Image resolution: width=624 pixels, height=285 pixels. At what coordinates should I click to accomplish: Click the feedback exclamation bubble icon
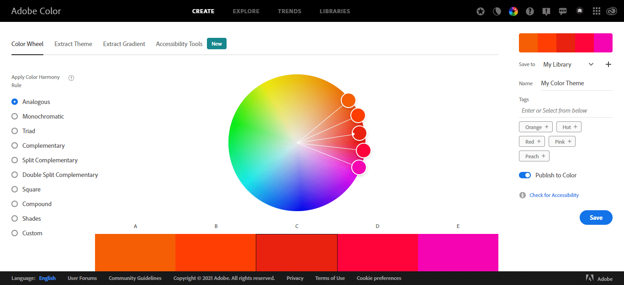[546, 11]
